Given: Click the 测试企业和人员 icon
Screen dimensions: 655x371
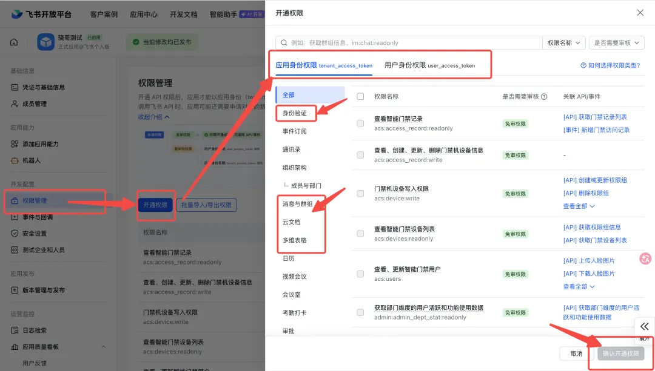Looking at the screenshot, I should pyautogui.click(x=15, y=250).
